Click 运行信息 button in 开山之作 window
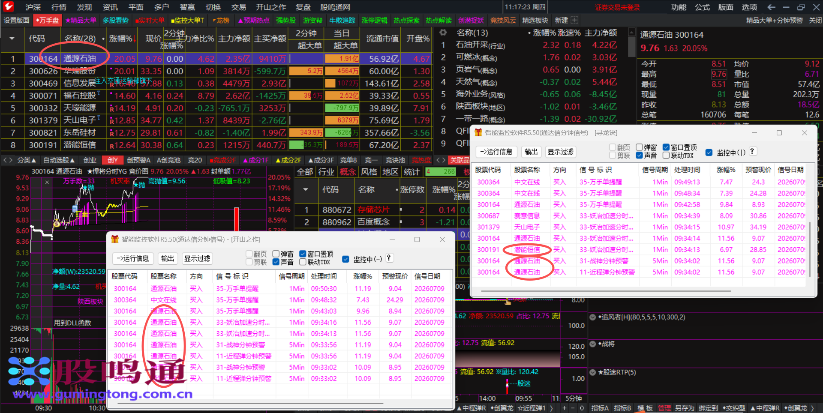The width and height of the screenshot is (823, 413). 133,258
